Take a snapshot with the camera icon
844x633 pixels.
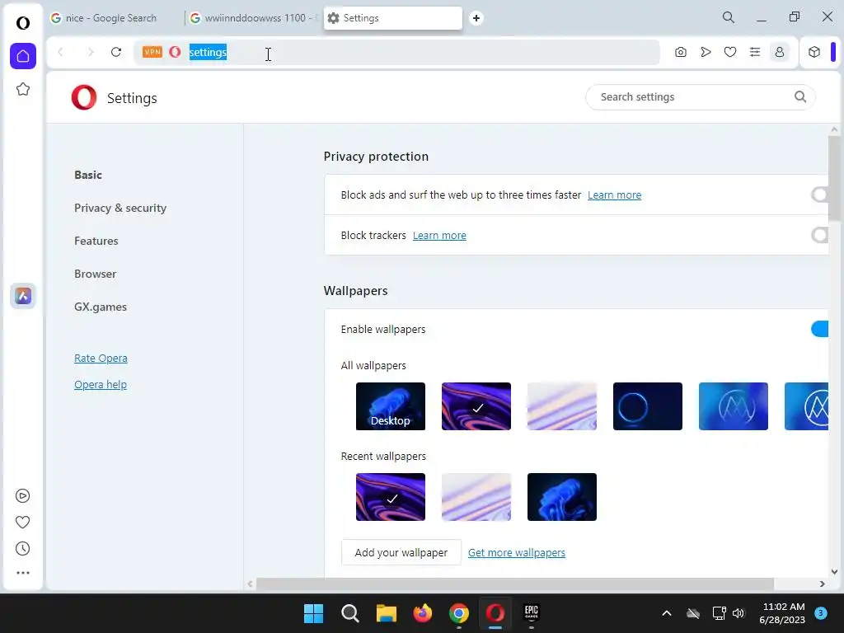(680, 52)
